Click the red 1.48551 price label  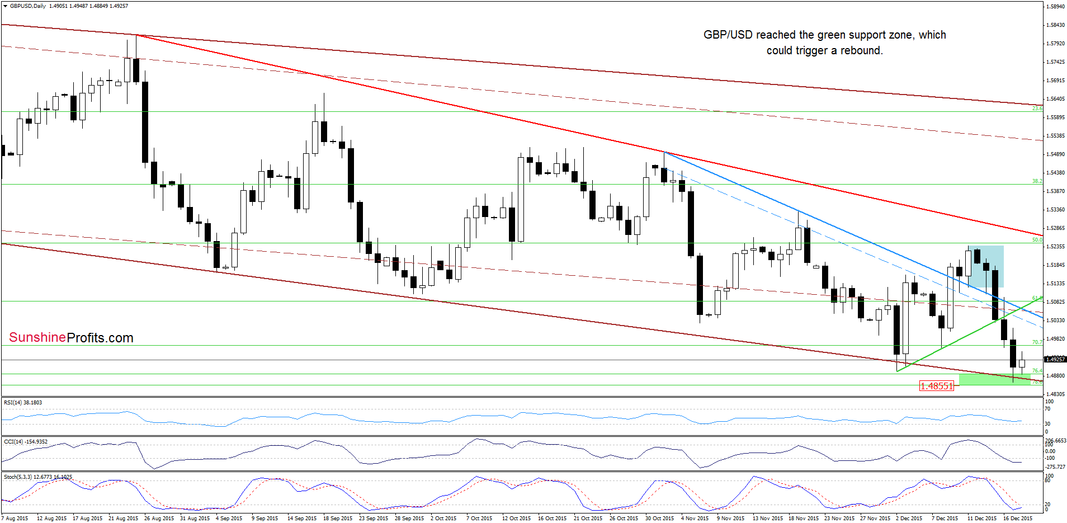tap(936, 386)
